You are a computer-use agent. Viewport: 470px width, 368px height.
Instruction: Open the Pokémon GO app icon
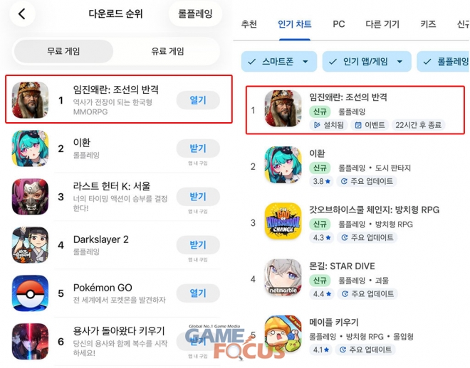coord(30,293)
